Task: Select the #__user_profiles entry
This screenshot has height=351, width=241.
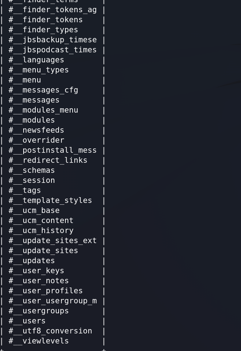Action: pos(45,291)
